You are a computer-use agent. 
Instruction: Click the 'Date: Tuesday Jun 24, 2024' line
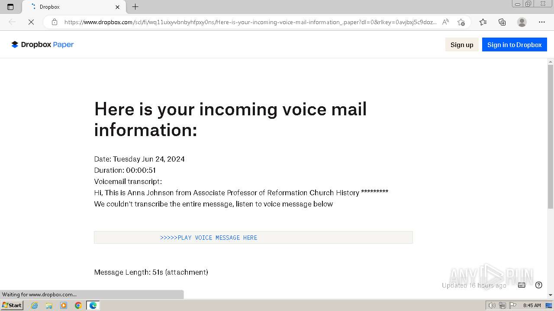(139, 159)
